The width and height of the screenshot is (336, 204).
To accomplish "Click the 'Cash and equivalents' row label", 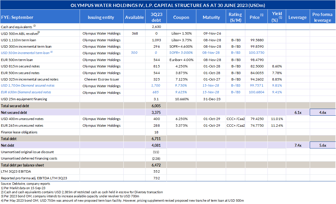I will 17,27.
